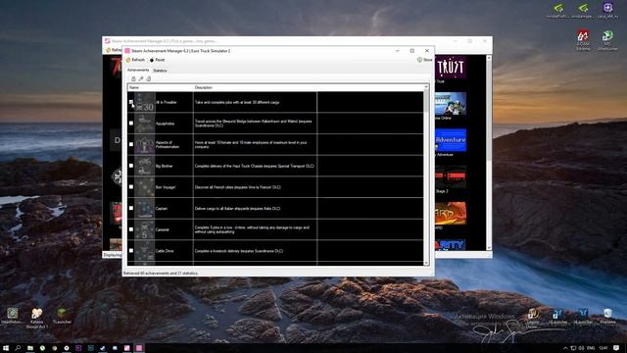The height and width of the screenshot is (353, 627).
Task: Tick the All Is Possible achievement checkbox
Action: click(x=131, y=102)
